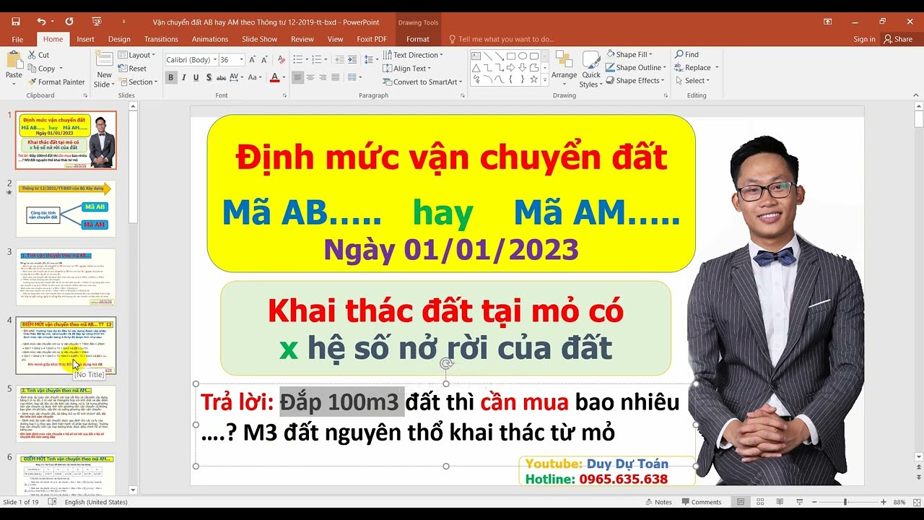Switch to Normal view

click(x=741, y=502)
